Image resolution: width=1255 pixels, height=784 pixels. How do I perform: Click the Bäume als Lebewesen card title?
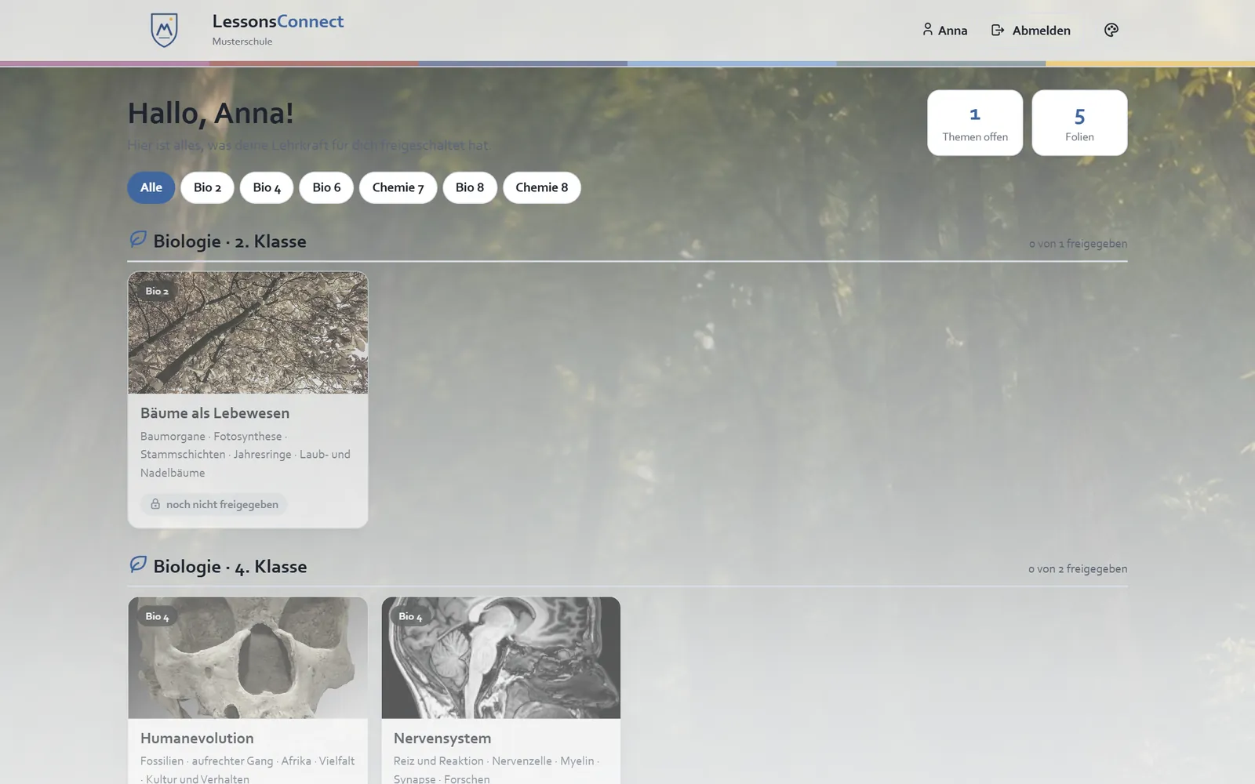(215, 413)
